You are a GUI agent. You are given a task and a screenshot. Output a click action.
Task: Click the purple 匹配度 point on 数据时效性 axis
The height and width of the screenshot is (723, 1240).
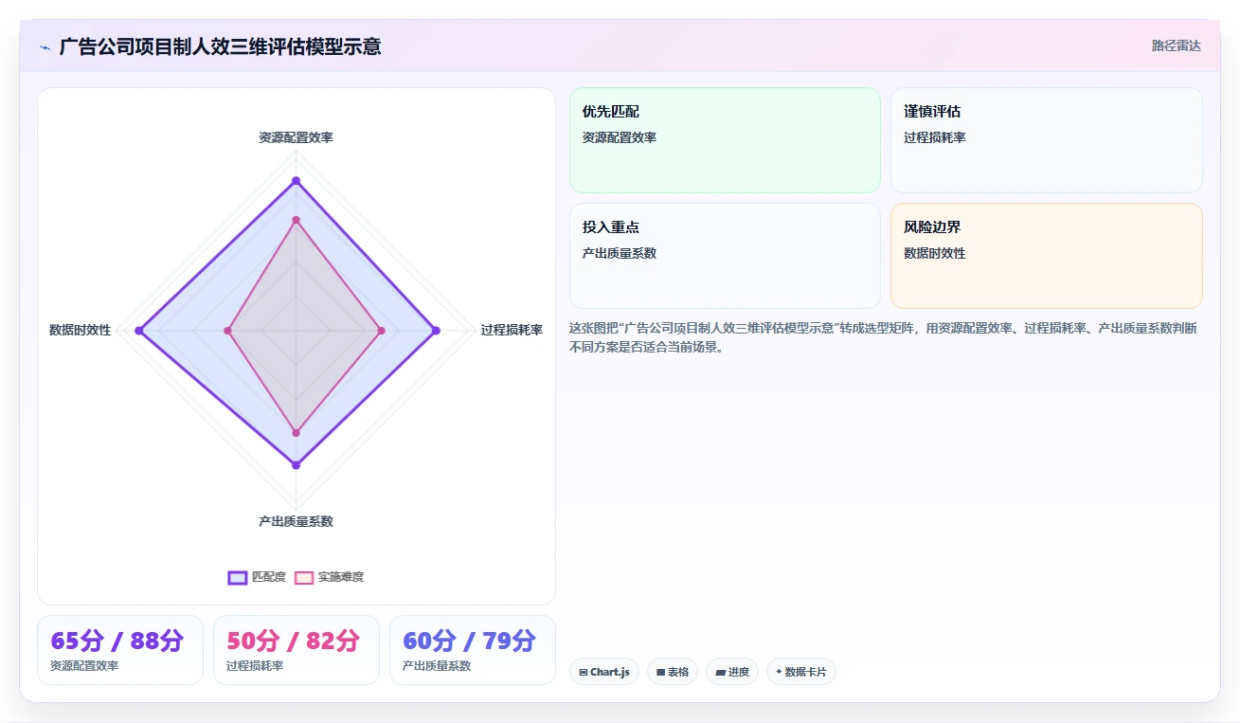[x=139, y=331]
